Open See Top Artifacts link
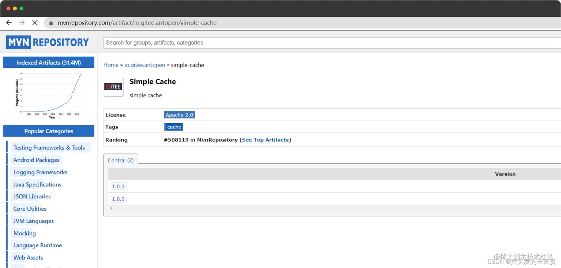Image resolution: width=561 pixels, height=268 pixels. click(x=265, y=140)
